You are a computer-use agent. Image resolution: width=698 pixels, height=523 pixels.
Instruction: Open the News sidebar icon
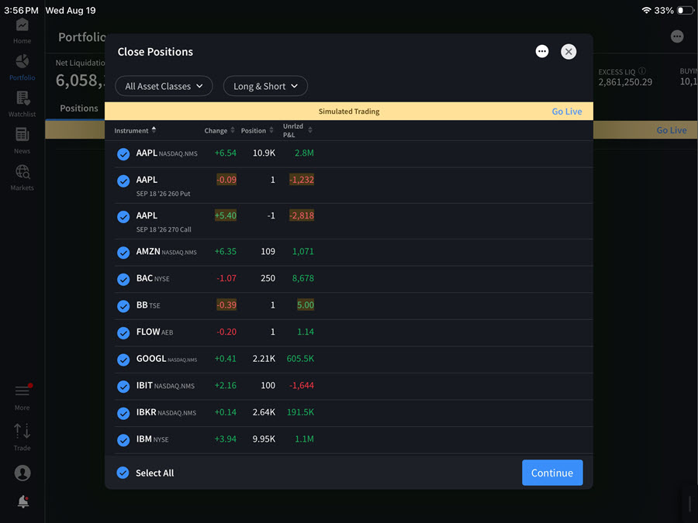[22, 134]
